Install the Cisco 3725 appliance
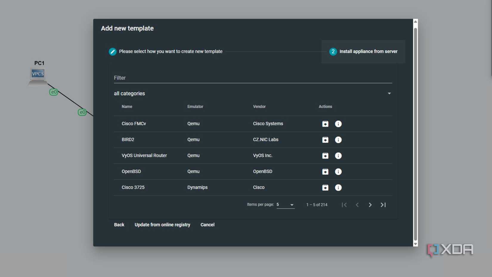The width and height of the screenshot is (492, 277). pos(325,187)
